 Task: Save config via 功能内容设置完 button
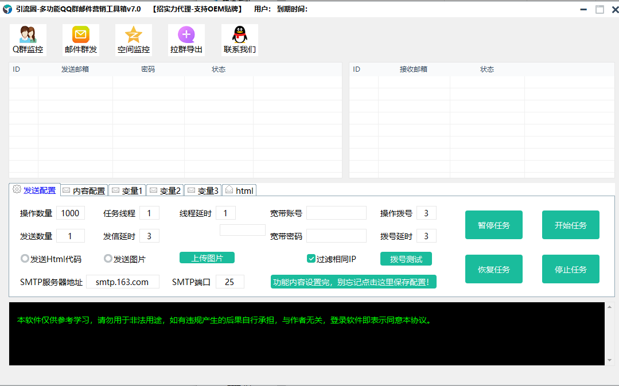tap(354, 282)
